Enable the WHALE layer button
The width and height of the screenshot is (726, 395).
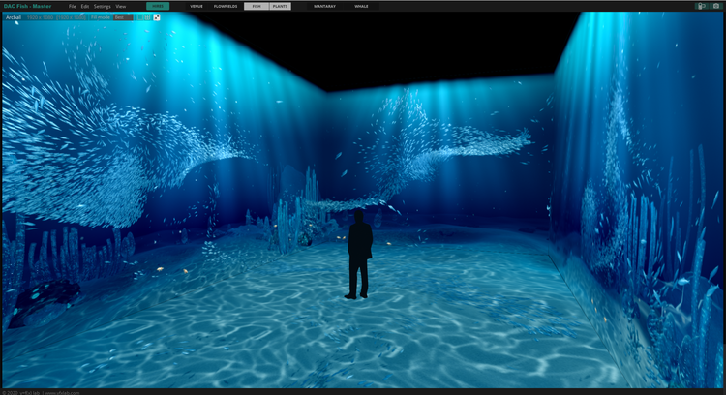tap(361, 6)
